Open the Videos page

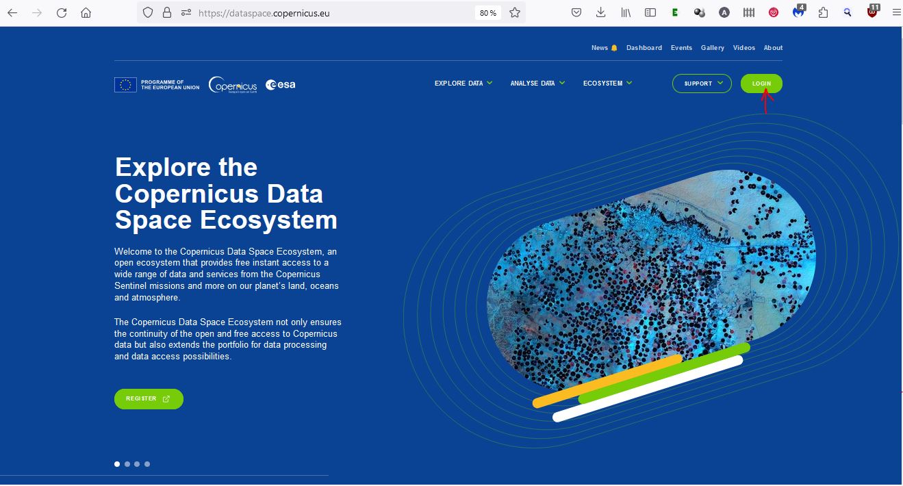pos(744,48)
